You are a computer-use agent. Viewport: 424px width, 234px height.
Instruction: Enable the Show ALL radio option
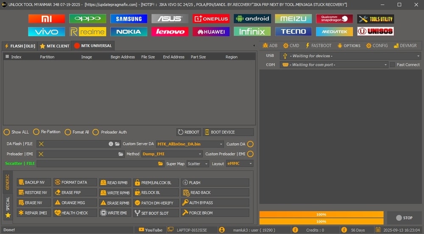[6, 132]
